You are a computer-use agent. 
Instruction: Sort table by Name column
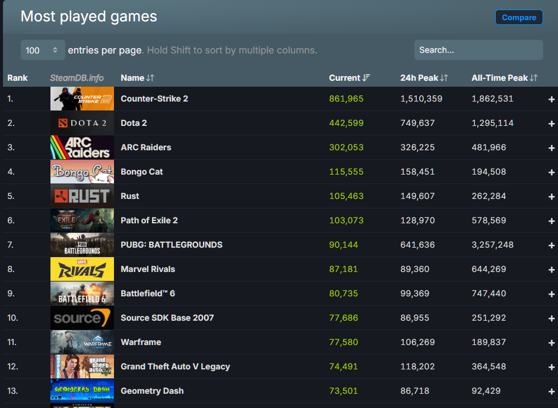coord(137,78)
